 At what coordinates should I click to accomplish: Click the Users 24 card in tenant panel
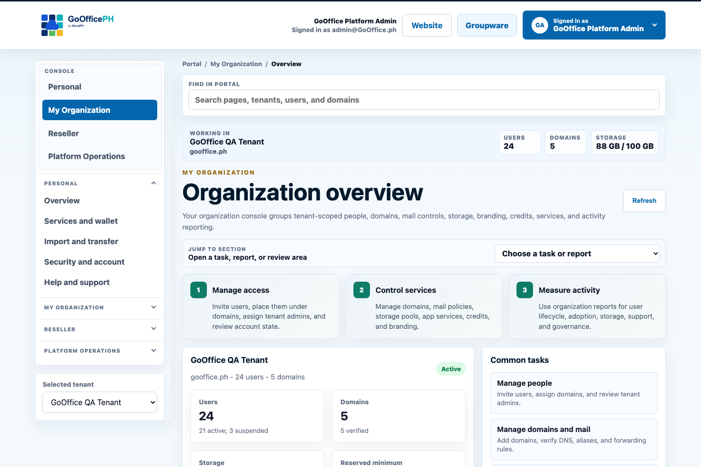tap(257, 416)
